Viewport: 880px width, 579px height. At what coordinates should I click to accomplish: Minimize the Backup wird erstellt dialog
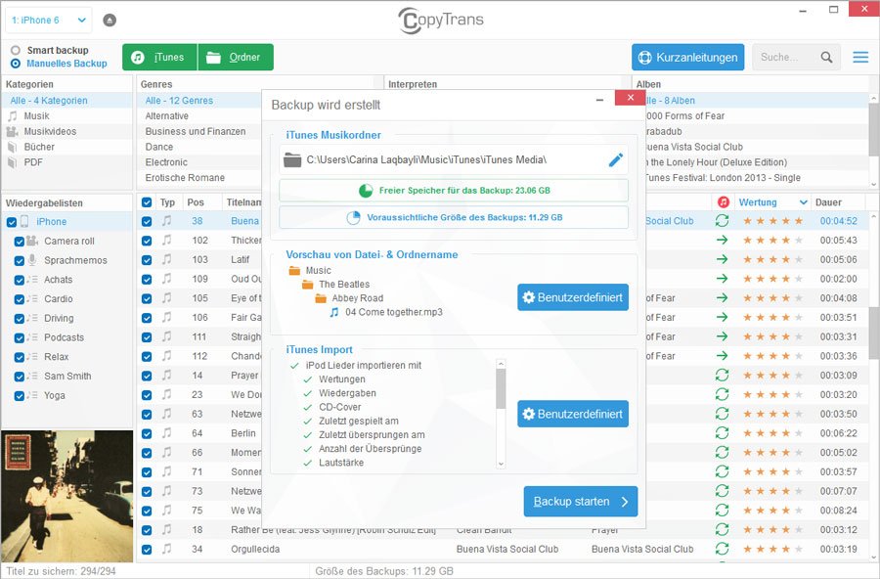pyautogui.click(x=600, y=99)
